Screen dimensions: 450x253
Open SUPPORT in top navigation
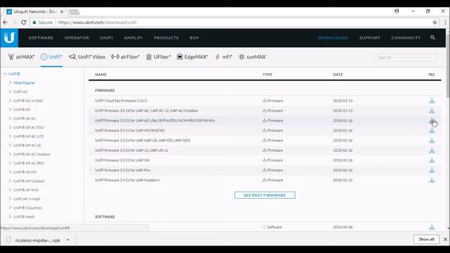[x=370, y=38]
